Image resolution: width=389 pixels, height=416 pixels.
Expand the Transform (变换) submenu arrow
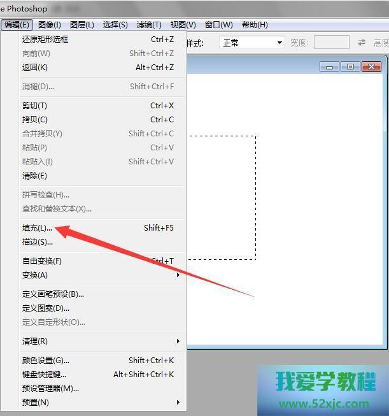178,275
